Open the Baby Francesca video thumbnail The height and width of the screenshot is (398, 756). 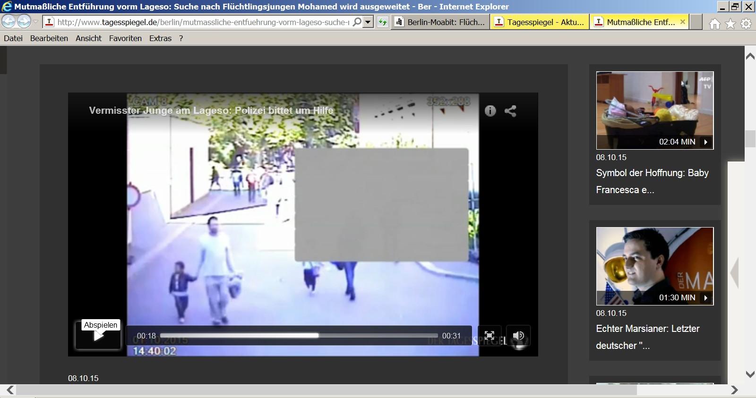point(655,110)
